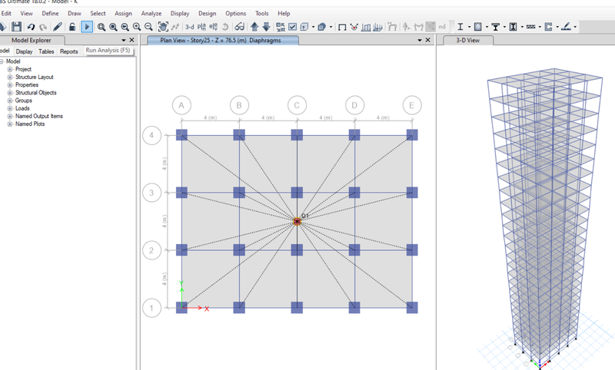Open set display options checkbox icon
Screen dimensions: 615x370
pyautogui.click(x=293, y=27)
